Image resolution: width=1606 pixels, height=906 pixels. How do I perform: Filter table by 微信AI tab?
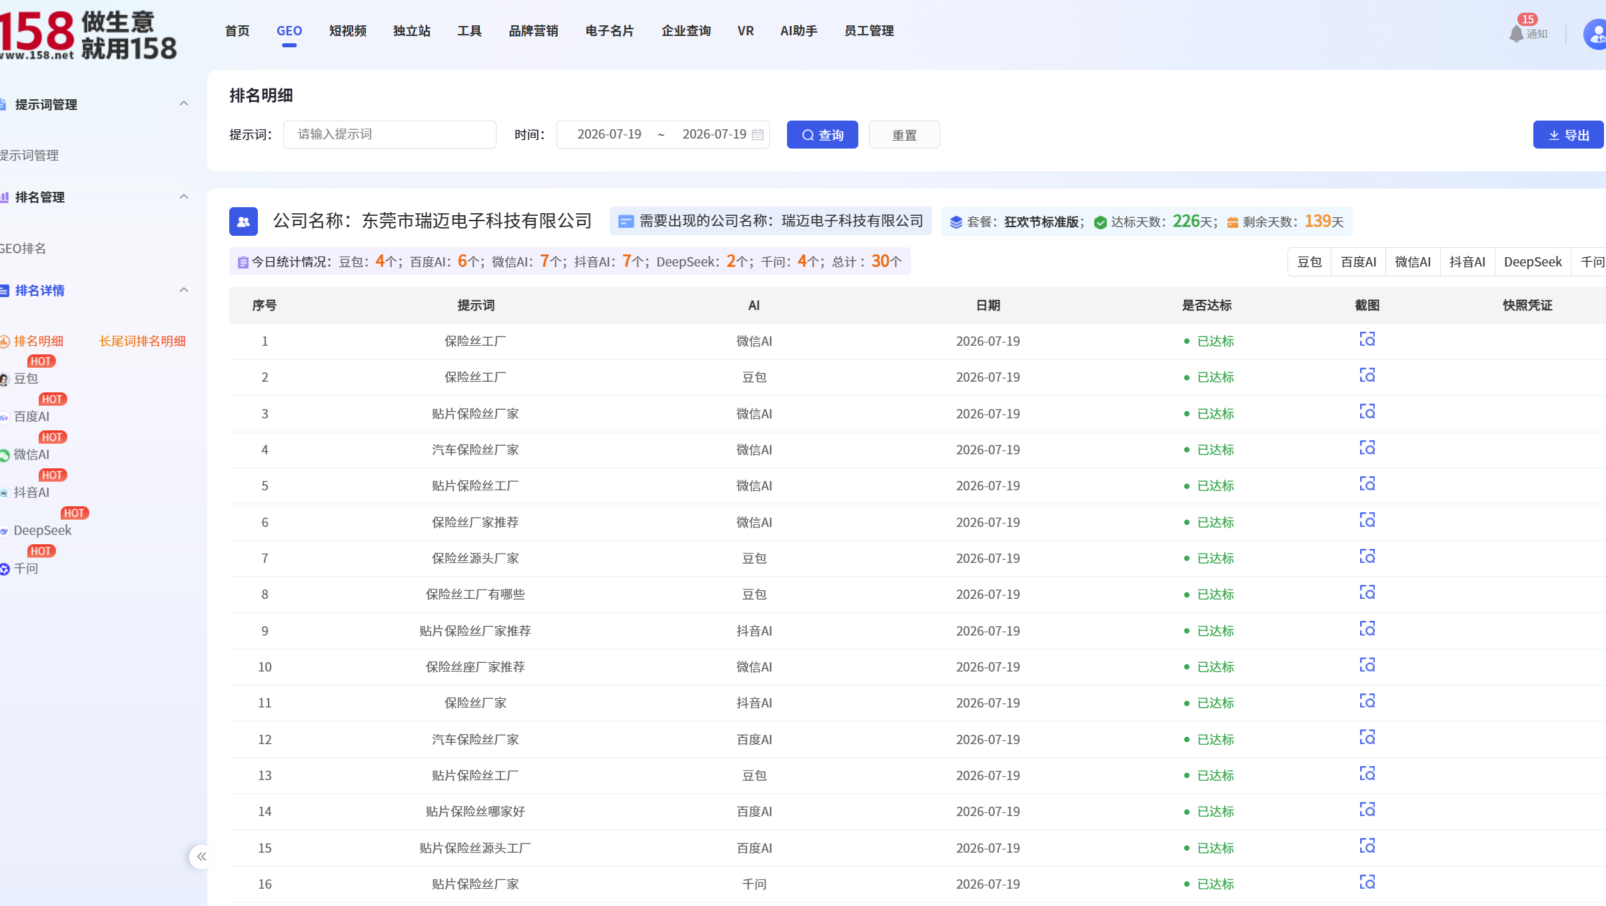tap(1413, 262)
